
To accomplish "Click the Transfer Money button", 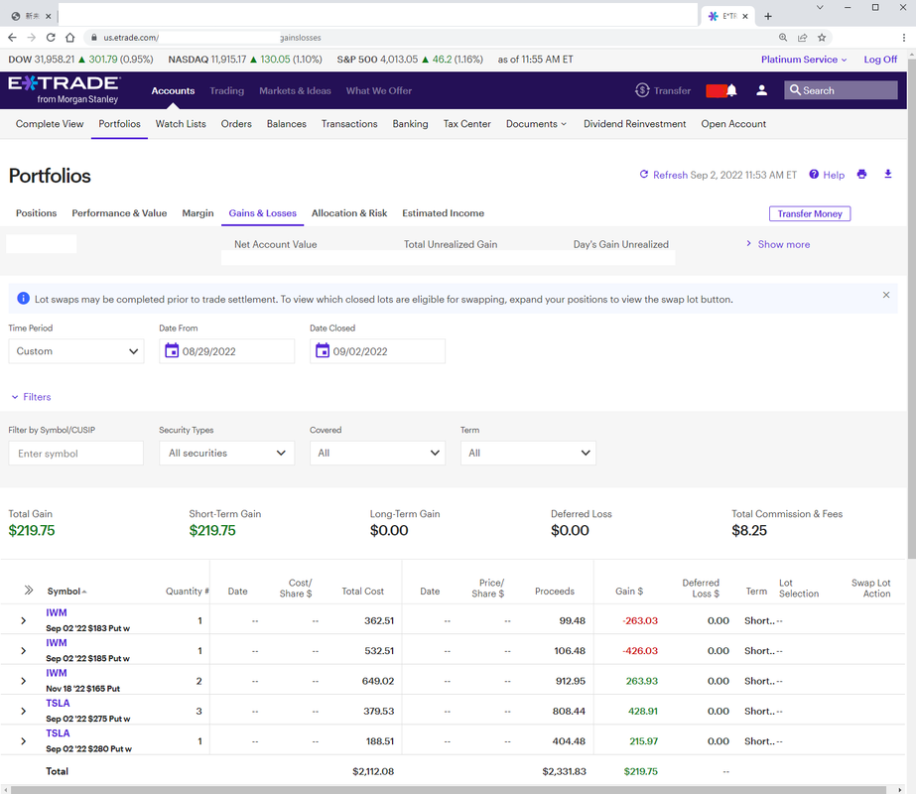I will point(810,213).
